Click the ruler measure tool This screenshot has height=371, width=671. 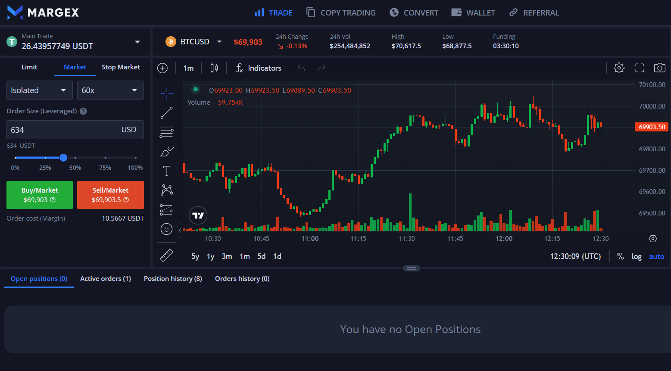click(166, 256)
